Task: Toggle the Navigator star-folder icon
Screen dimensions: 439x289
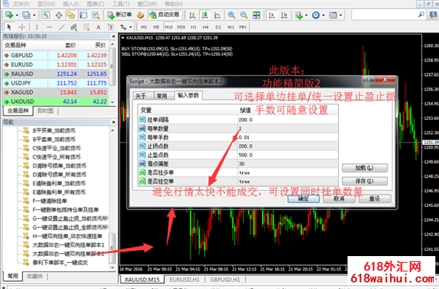Action: pos(71,15)
